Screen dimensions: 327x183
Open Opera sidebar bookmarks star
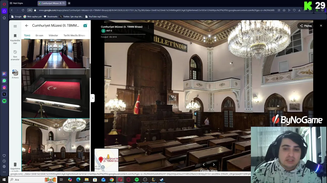pos(4,18)
